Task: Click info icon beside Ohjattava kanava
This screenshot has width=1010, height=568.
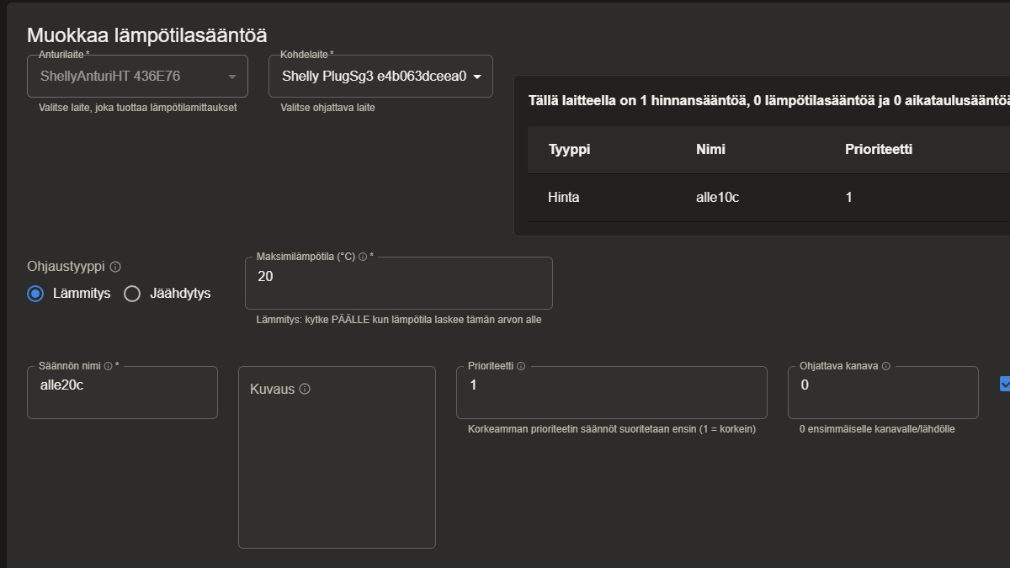Action: pyautogui.click(x=886, y=366)
